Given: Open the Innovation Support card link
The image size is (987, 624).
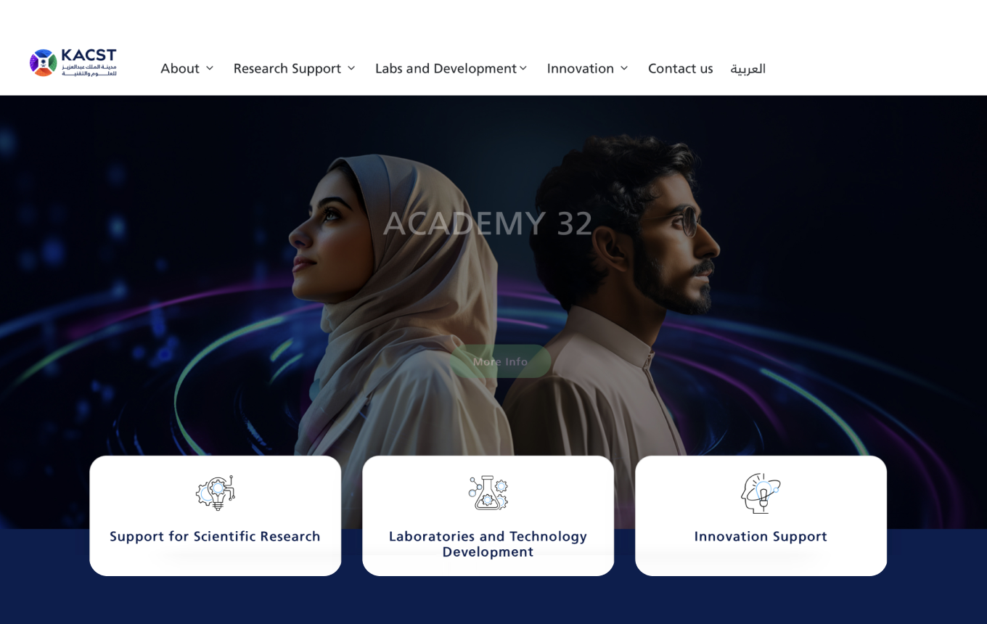Looking at the screenshot, I should 761,536.
